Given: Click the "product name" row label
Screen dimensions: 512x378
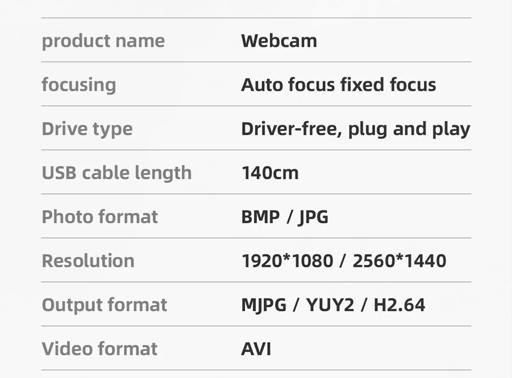Looking at the screenshot, I should [103, 41].
